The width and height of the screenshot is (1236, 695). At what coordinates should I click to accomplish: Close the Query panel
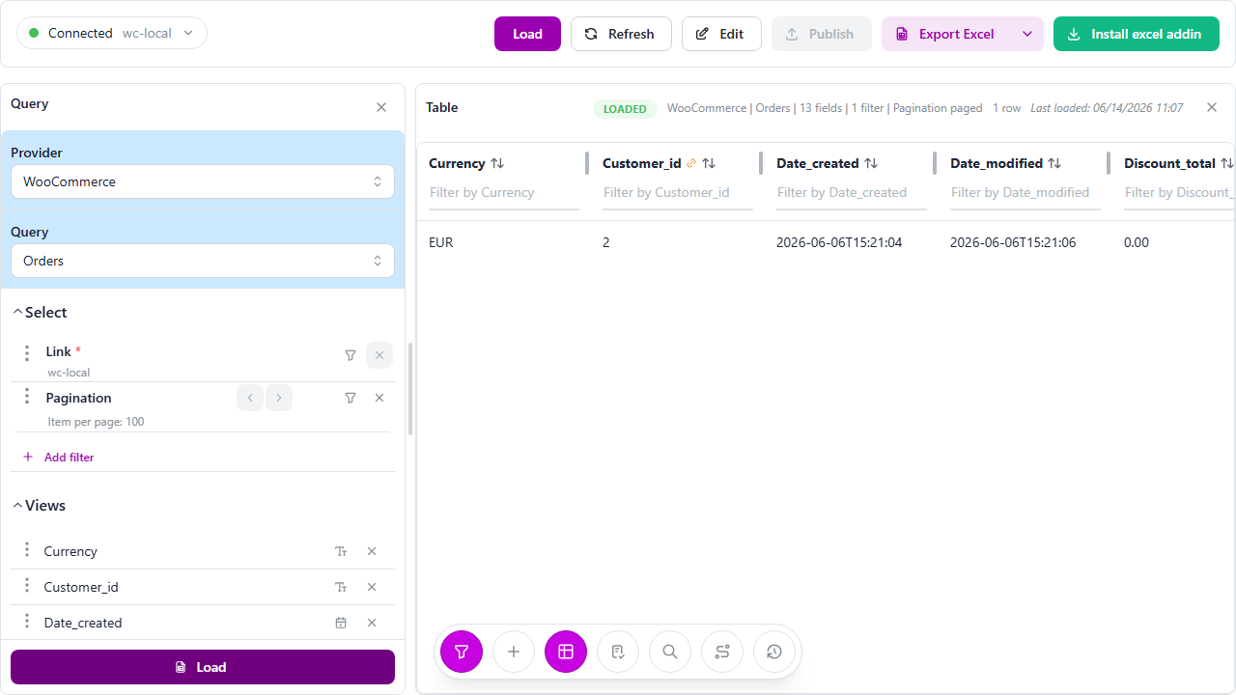pos(381,107)
